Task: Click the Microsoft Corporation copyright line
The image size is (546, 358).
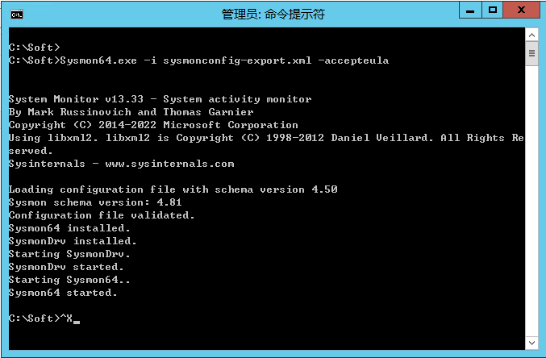Action: click(153, 125)
